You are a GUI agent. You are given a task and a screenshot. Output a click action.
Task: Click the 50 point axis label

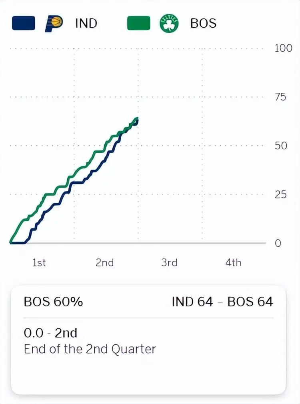(x=281, y=146)
